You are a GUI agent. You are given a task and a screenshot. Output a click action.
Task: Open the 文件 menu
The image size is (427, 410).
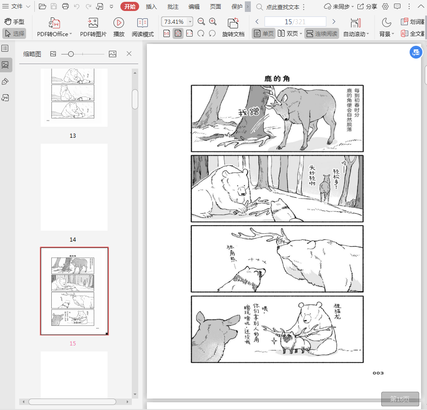coord(16,6)
